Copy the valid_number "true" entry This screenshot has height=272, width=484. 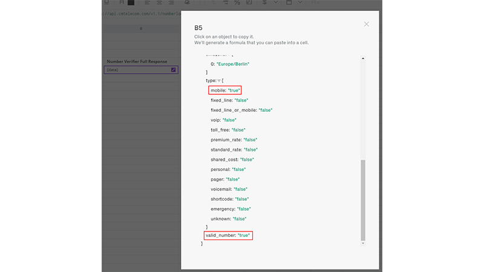pyautogui.click(x=229, y=235)
